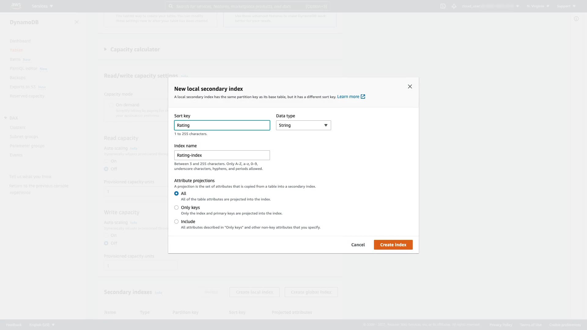Image resolution: width=587 pixels, height=330 pixels.
Task: Select the All attribute projection
Action: tap(176, 193)
